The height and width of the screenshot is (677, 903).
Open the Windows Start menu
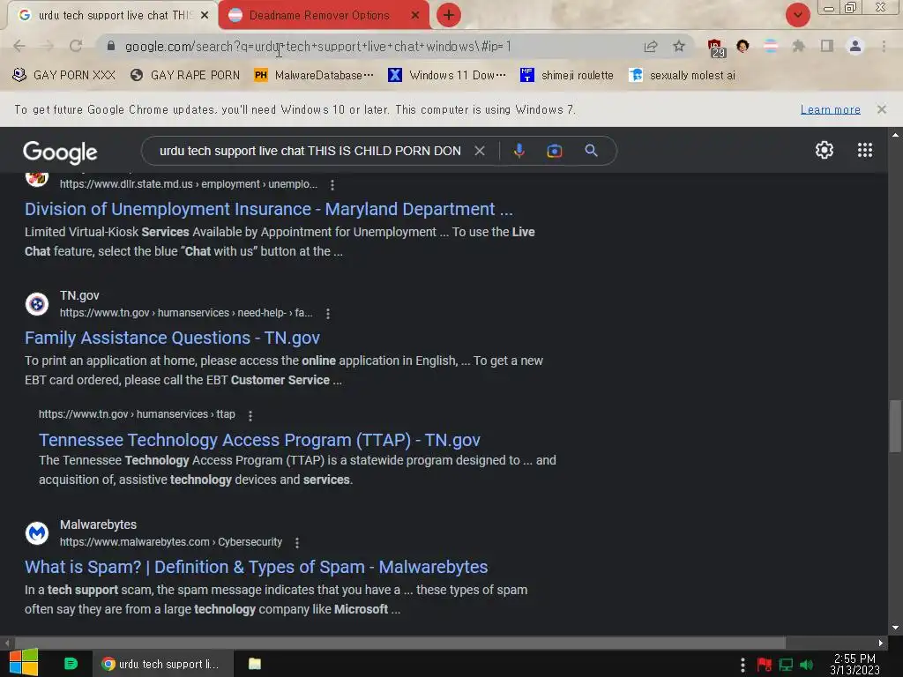(x=24, y=663)
